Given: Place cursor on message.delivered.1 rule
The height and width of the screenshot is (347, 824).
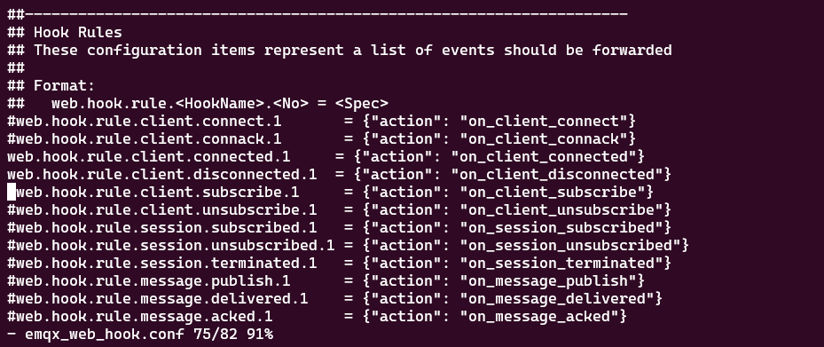Looking at the screenshot, I should tap(334, 299).
